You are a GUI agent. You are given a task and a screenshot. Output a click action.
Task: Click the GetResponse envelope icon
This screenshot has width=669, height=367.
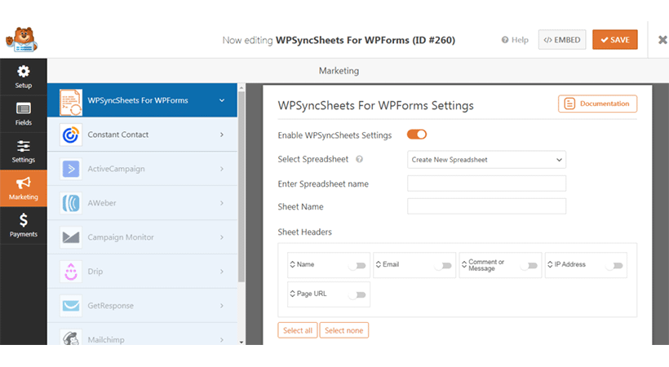(71, 306)
